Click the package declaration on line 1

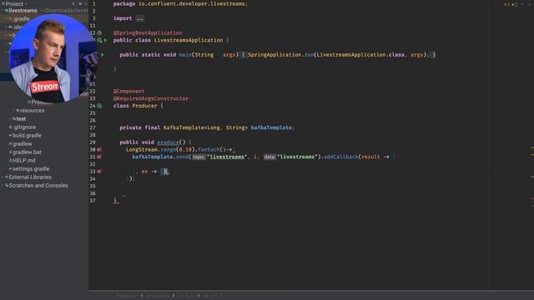(x=180, y=3)
